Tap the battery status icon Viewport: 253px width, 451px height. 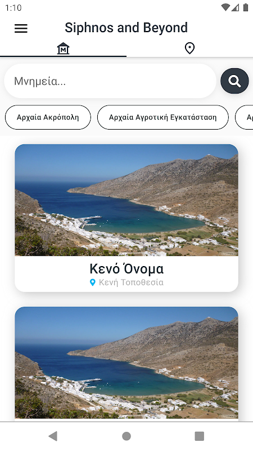[246, 7]
